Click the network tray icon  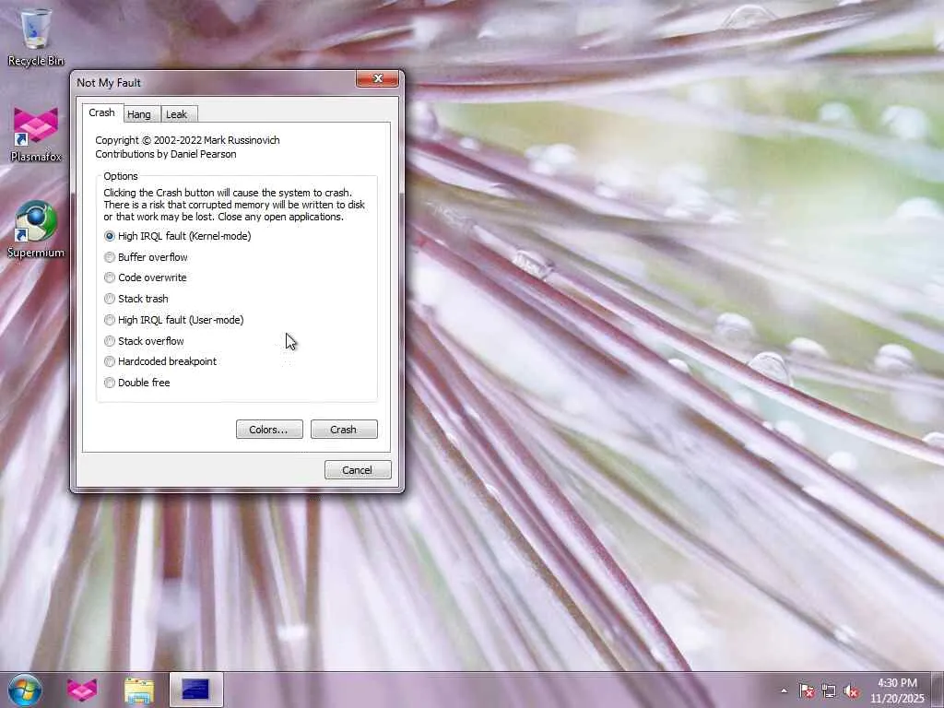click(x=829, y=691)
